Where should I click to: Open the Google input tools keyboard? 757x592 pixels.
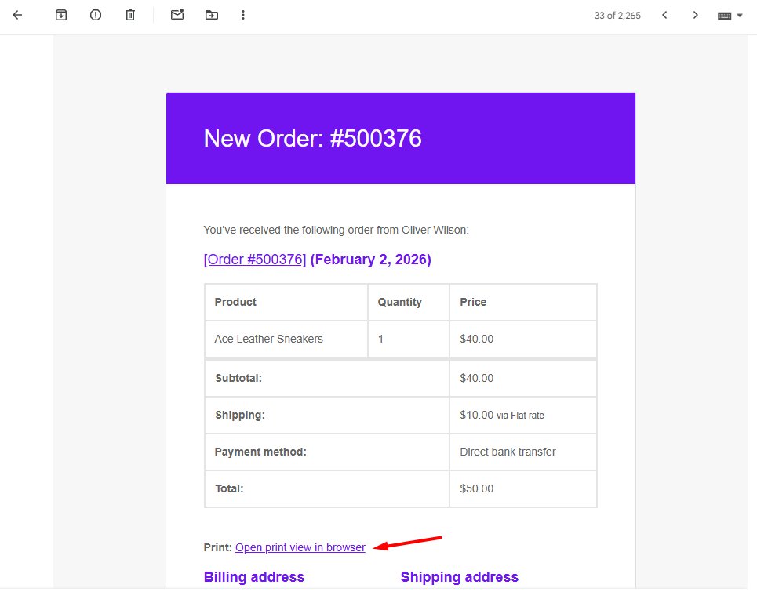tap(726, 15)
